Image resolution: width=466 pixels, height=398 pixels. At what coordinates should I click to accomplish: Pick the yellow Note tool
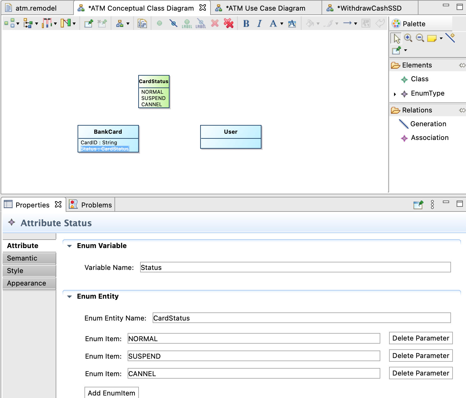(432, 38)
